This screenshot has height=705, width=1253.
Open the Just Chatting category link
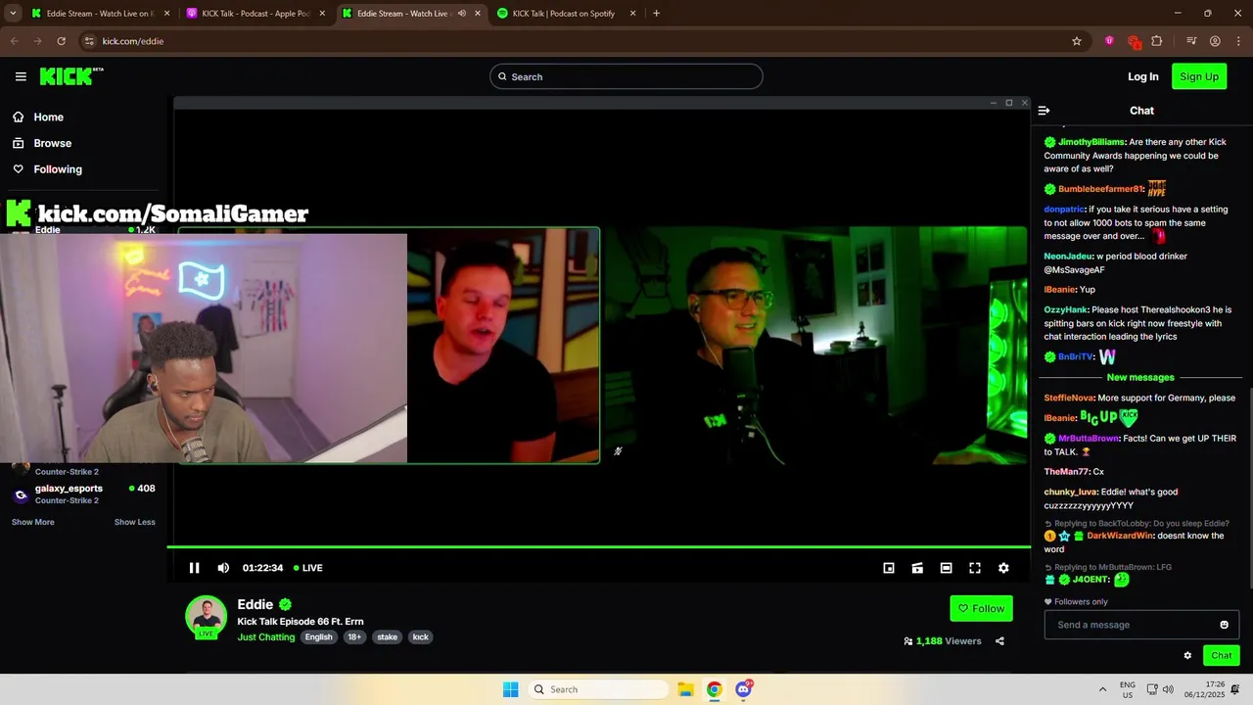click(x=266, y=637)
